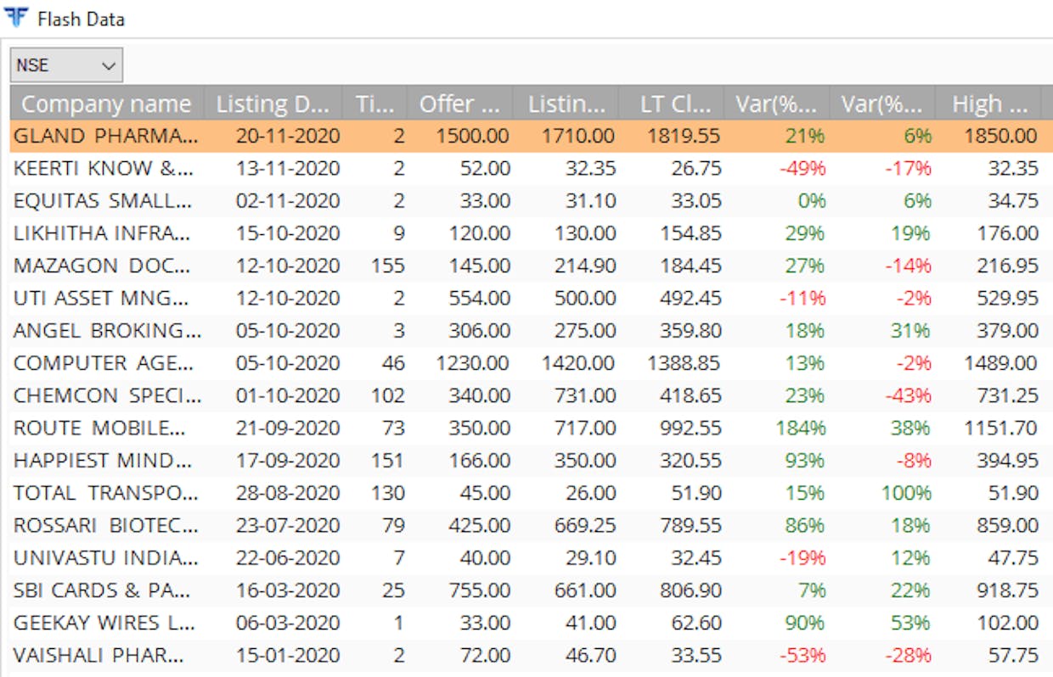
Task: Click LT close value 992.55
Action: [690, 428]
